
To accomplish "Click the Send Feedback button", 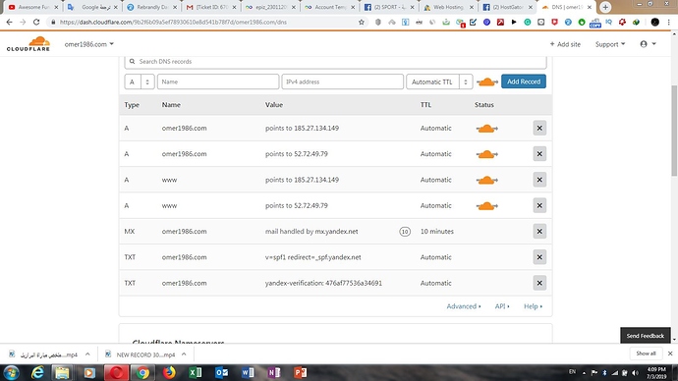I will tap(646, 336).
